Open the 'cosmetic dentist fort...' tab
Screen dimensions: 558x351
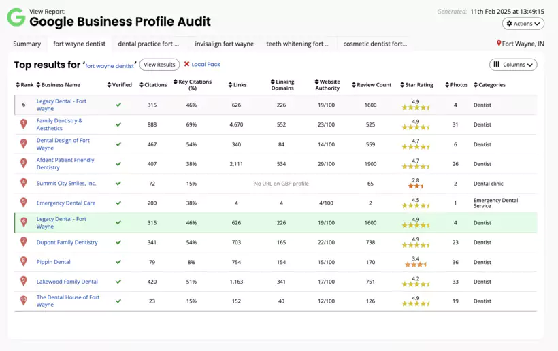375,44
